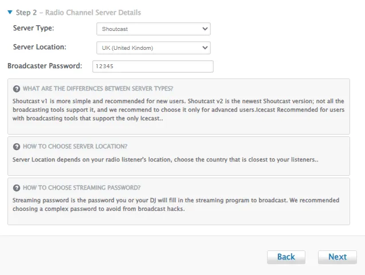The height and width of the screenshot is (275, 365).
Task: Return to previous step with Back button
Action: pyautogui.click(x=286, y=257)
